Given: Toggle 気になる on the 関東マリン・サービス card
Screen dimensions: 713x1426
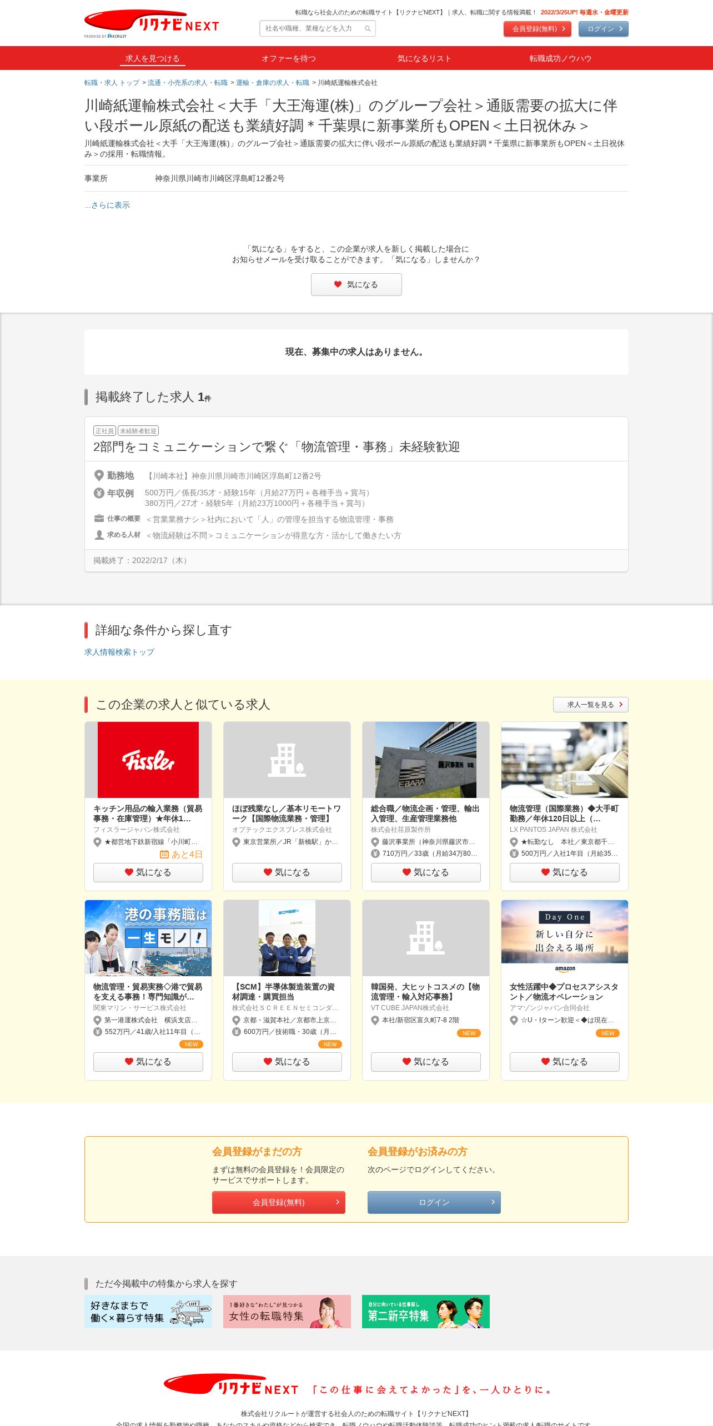Looking at the screenshot, I should pyautogui.click(x=148, y=1062).
